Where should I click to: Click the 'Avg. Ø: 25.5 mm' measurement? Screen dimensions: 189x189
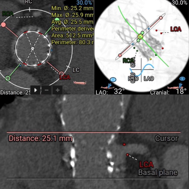point(72,22)
